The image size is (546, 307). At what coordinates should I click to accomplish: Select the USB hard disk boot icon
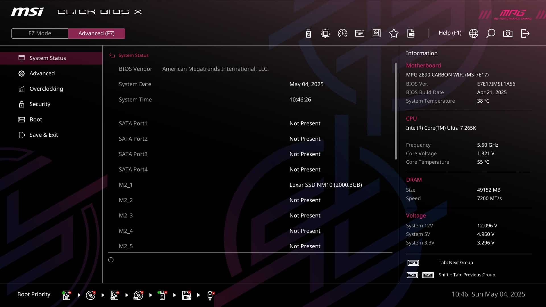coord(114,295)
